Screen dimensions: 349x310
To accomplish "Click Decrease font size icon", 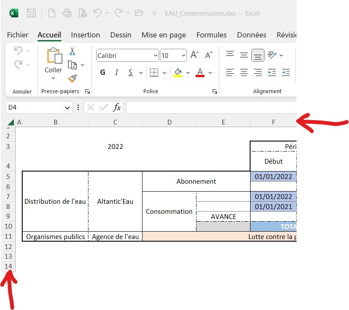I will (x=209, y=55).
